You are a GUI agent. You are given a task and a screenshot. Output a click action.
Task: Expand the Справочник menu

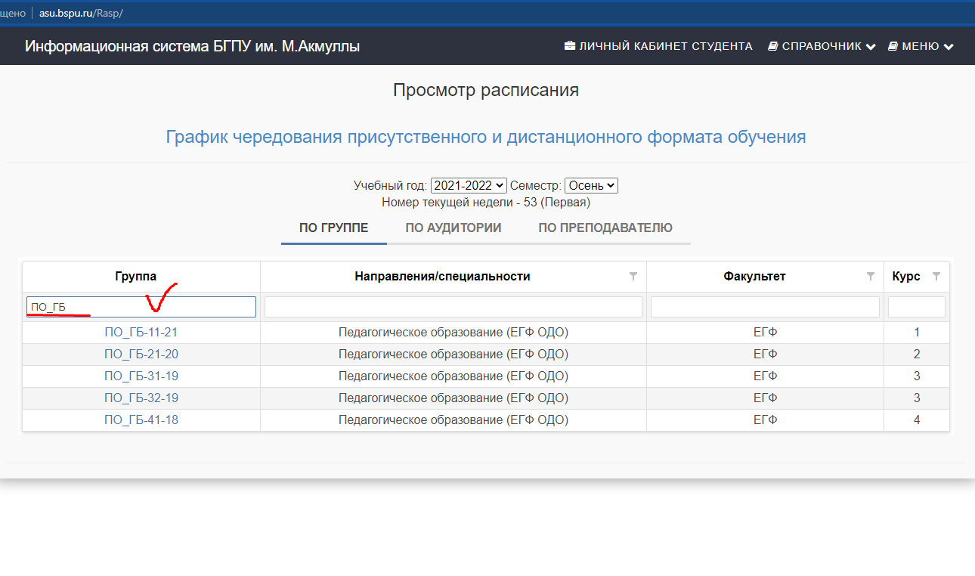[x=821, y=46]
